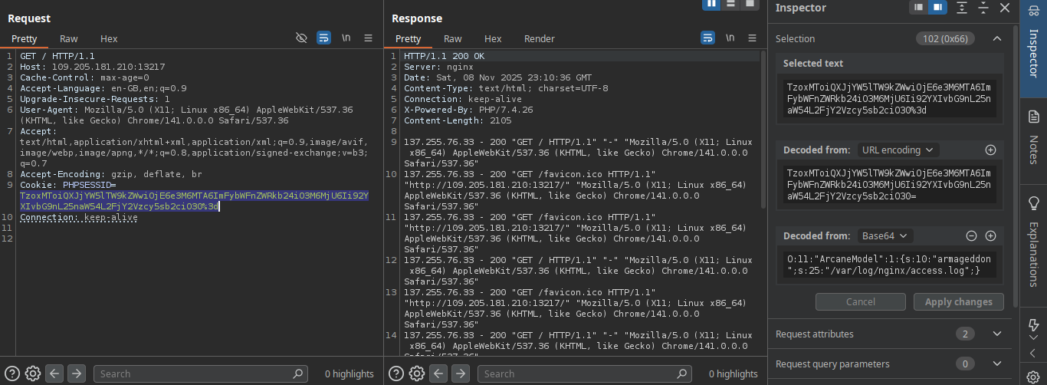Viewport: 1047px width, 385px height.
Task: Toggle word wrap in the Request panel
Action: [323, 38]
